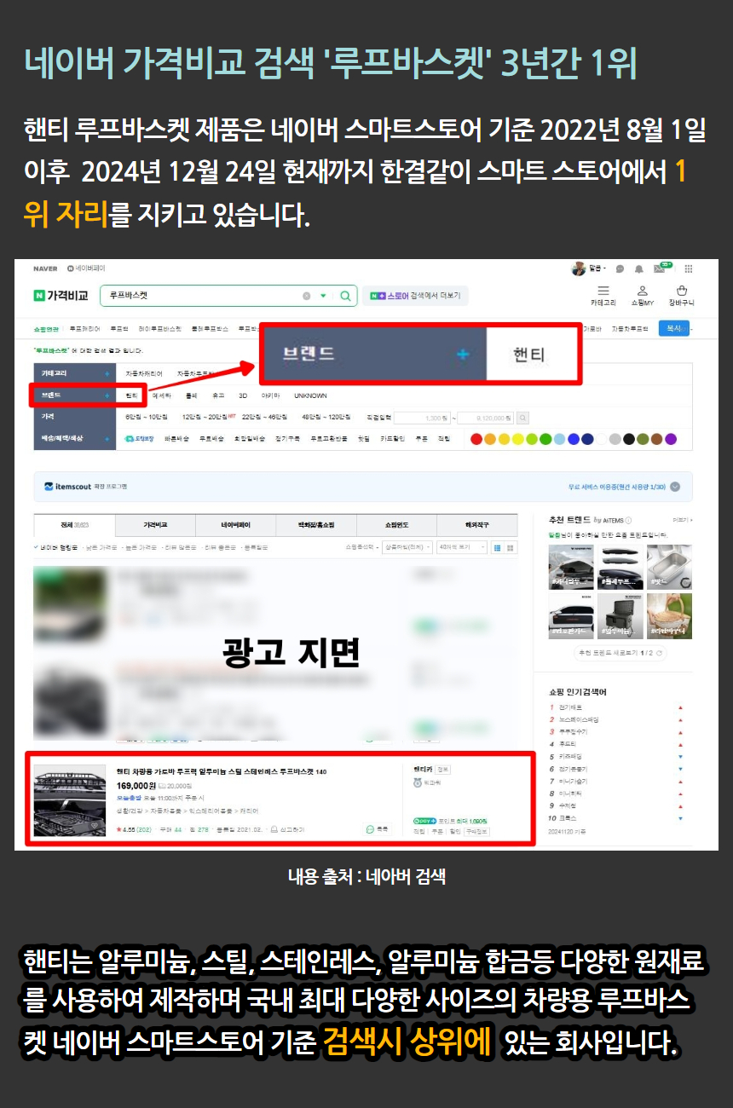This screenshot has height=1108, width=733.
Task: Click the N+스토어 검색에서 더보기 button
Action: 415,296
